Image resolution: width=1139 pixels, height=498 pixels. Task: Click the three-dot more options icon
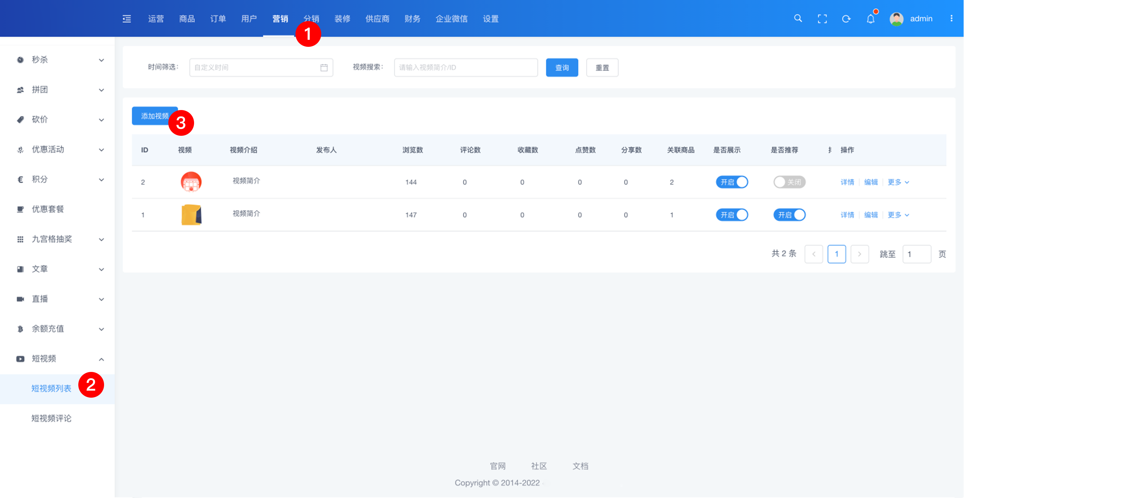point(951,18)
